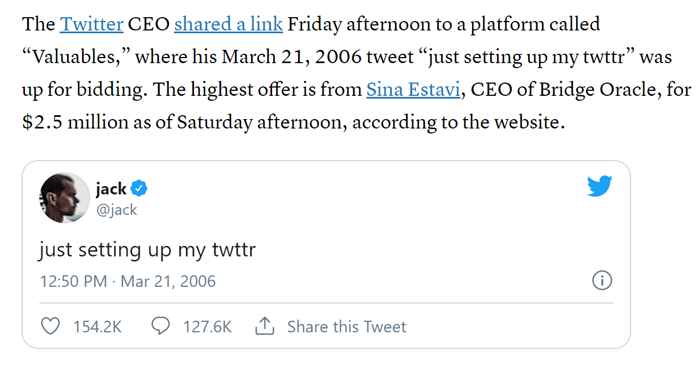Screen dimensions: 697x365
Task: Click the 127.6K replies count
Action: tap(207, 327)
